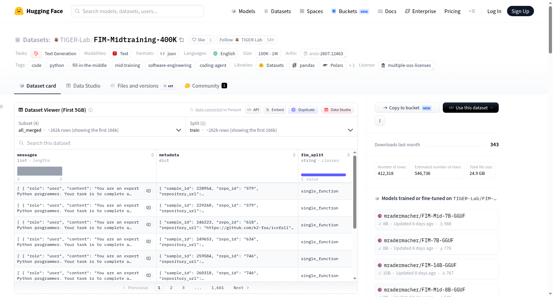Jump to page 1,661
This screenshot has width=553, height=297.
(x=218, y=288)
